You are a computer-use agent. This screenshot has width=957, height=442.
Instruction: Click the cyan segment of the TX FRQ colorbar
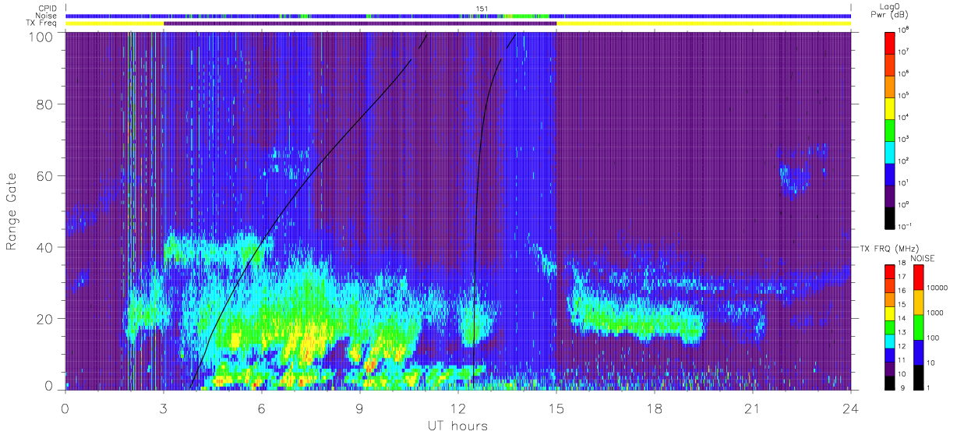tap(890, 340)
